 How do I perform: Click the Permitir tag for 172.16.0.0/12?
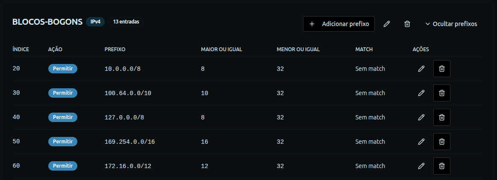63,166
